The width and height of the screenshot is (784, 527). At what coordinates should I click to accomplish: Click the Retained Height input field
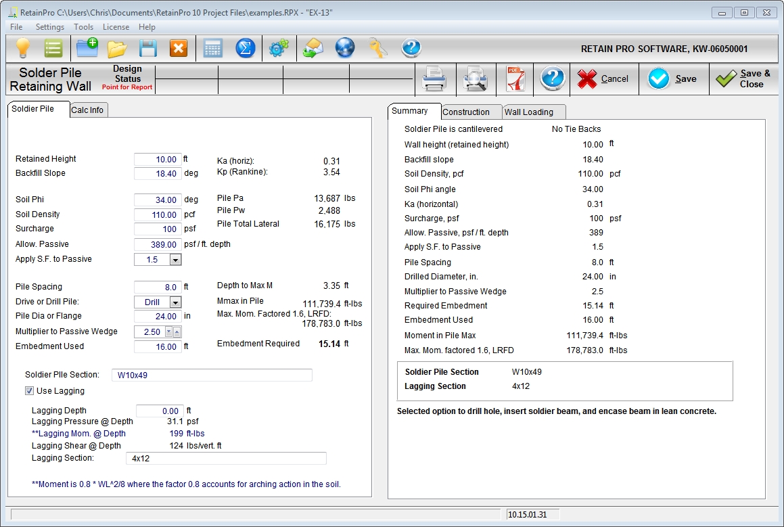click(x=158, y=160)
